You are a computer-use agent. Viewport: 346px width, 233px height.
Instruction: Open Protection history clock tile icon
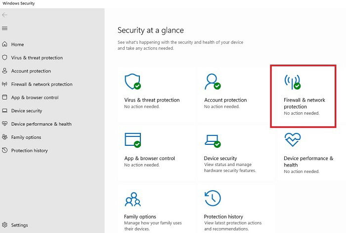click(213, 198)
